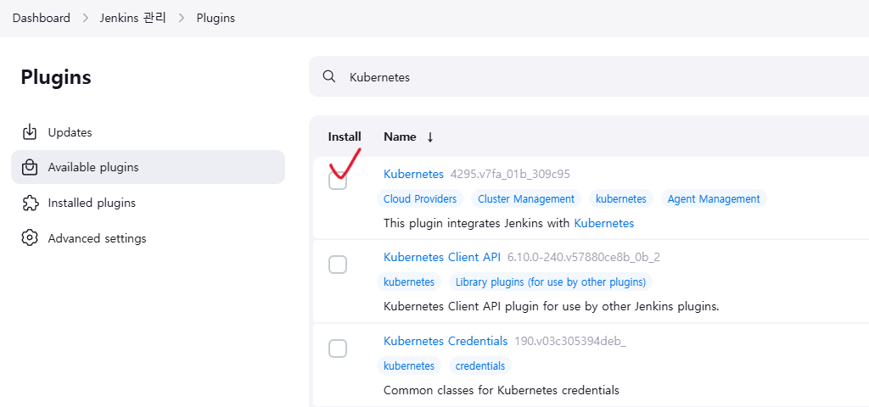Click the Updates download icon

[30, 132]
